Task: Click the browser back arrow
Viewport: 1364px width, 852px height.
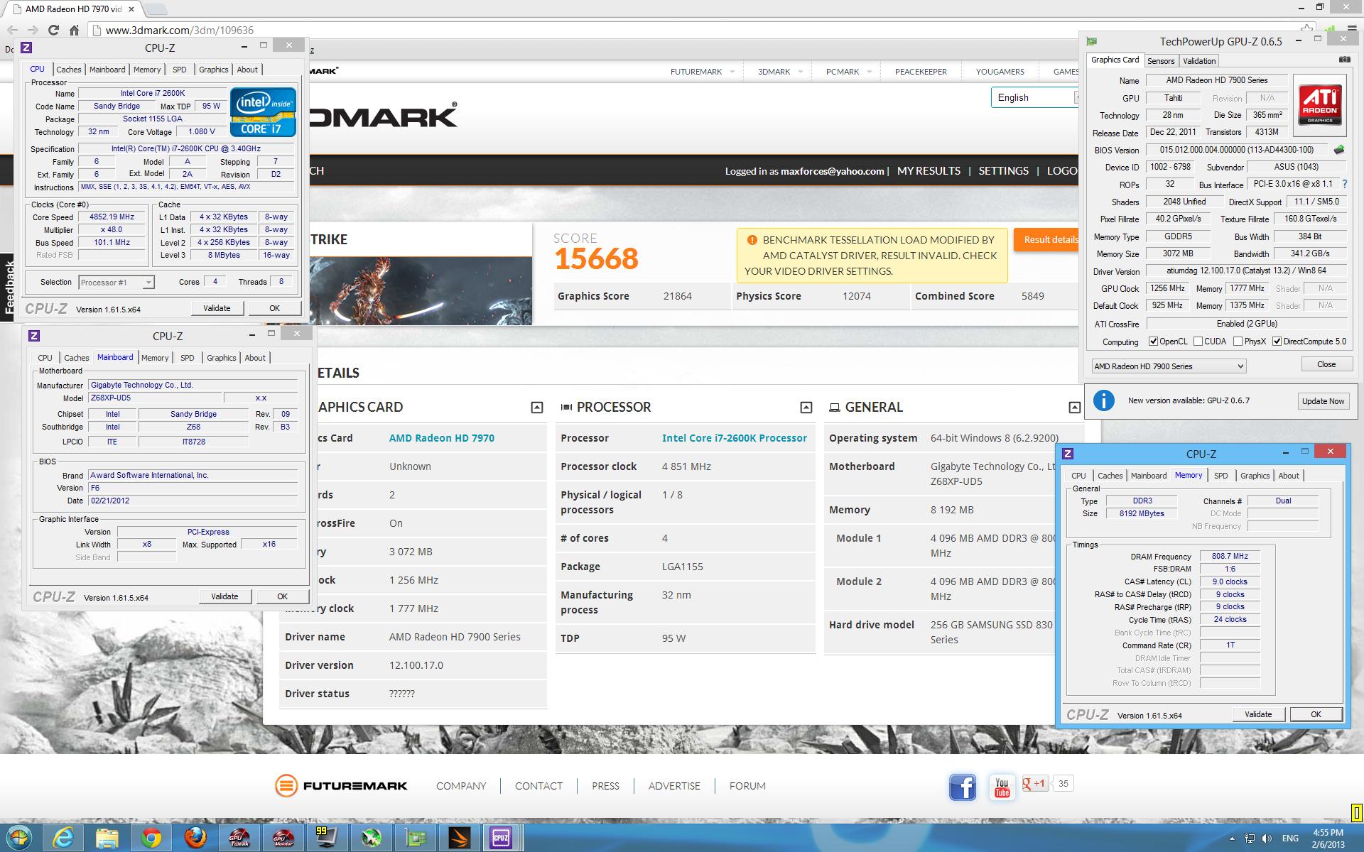Action: tap(12, 30)
